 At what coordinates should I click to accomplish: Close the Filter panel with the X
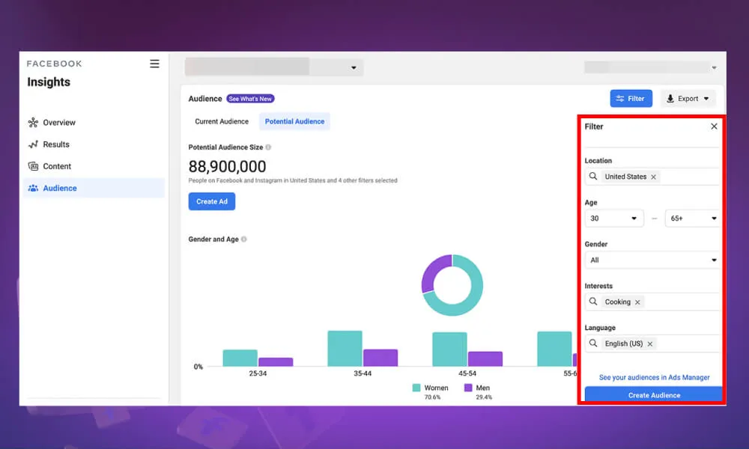[x=714, y=126]
